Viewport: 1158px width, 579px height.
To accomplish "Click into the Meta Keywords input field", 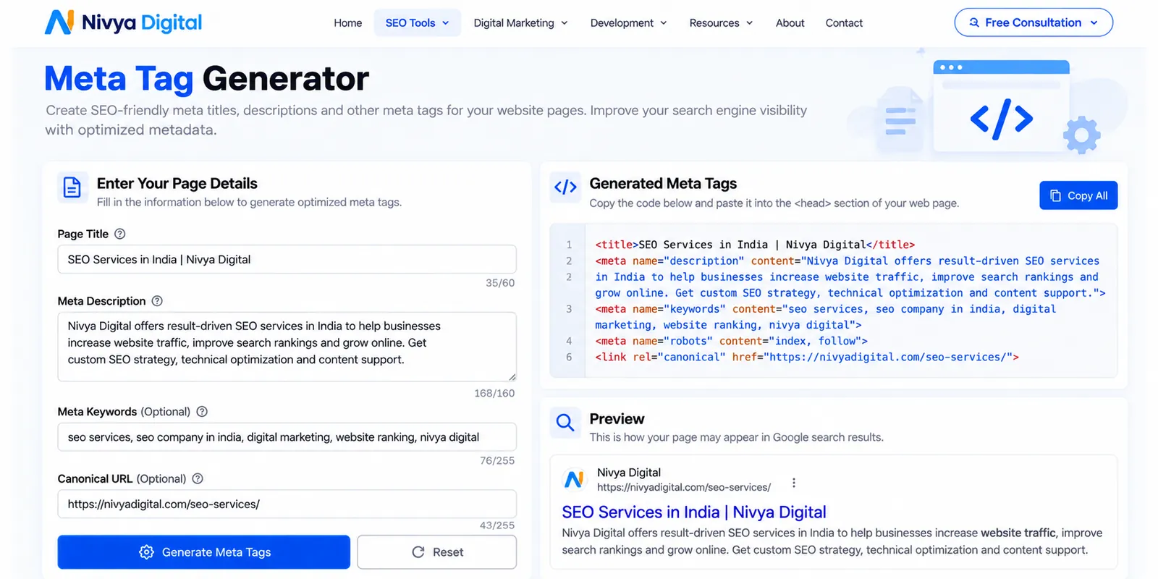I will pyautogui.click(x=287, y=437).
